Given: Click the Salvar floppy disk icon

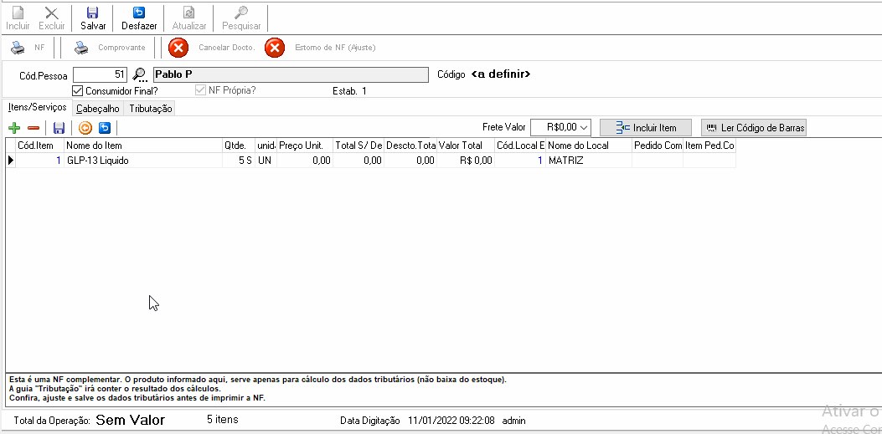Looking at the screenshot, I should (93, 13).
